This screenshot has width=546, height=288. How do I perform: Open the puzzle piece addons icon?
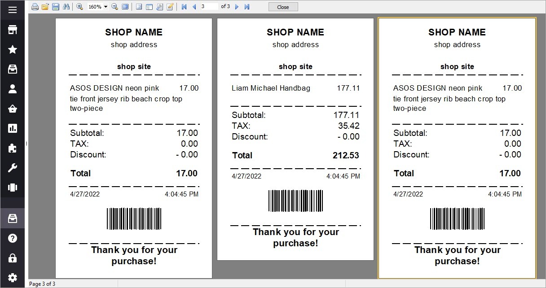(13, 148)
